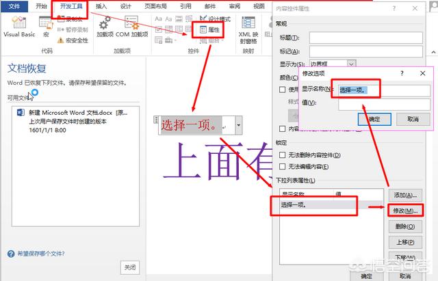Click 确定 in 修改选项 dialog
Viewport: 438px width, 281px height.
[x=374, y=119]
